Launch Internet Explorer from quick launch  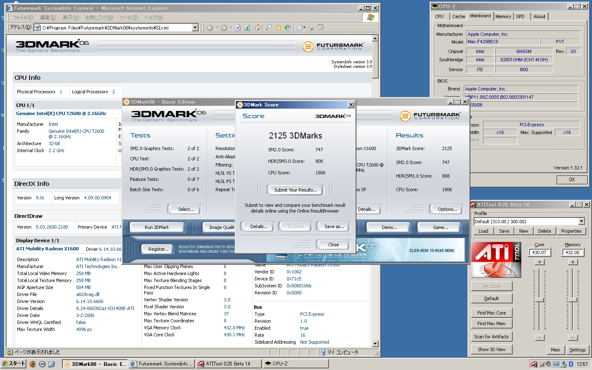tap(51, 364)
